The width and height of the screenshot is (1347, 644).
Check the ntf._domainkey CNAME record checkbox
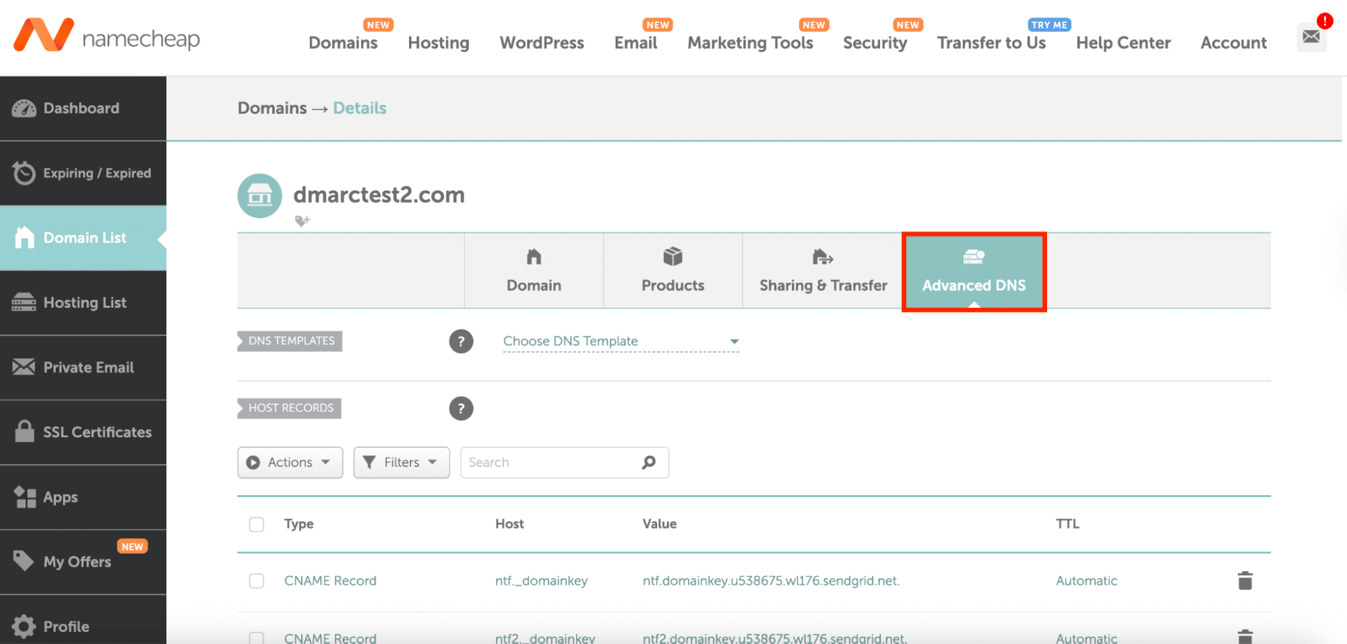tap(256, 581)
